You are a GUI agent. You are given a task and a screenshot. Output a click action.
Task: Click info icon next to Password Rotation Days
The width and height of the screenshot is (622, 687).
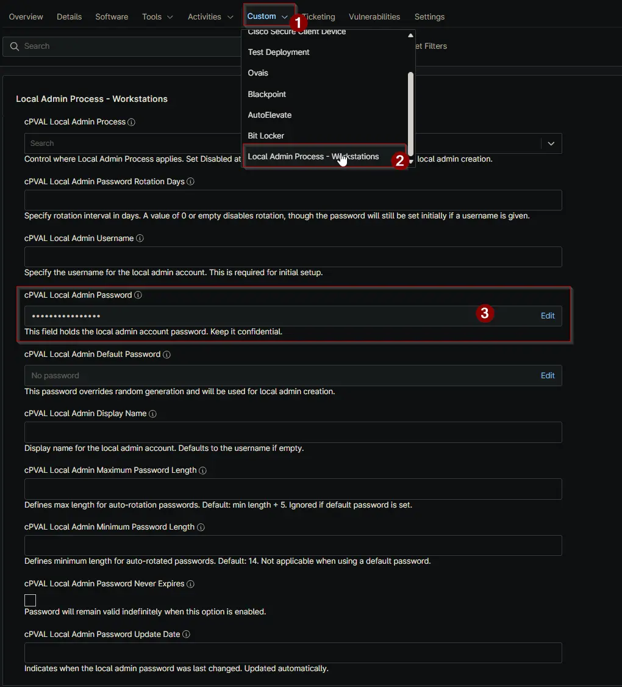coord(190,182)
